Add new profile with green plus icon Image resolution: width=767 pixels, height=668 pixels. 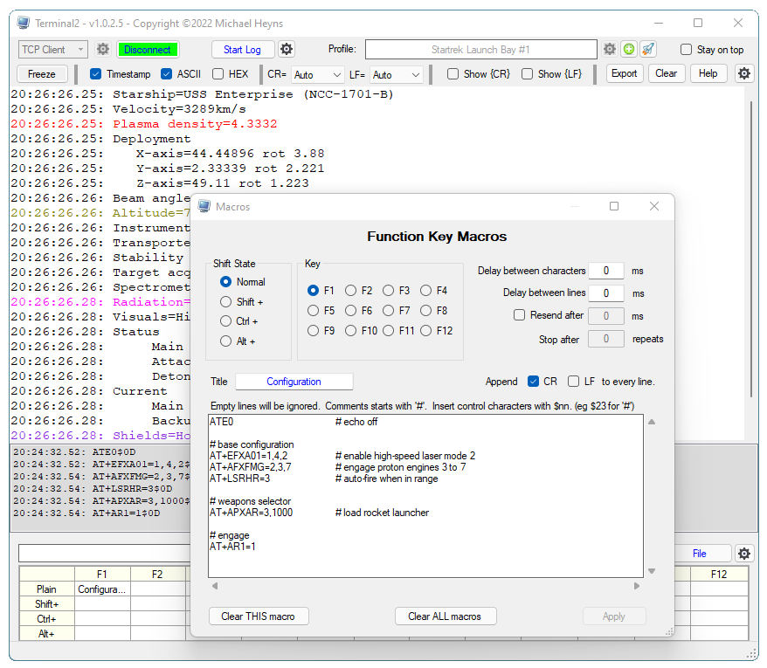pos(629,50)
